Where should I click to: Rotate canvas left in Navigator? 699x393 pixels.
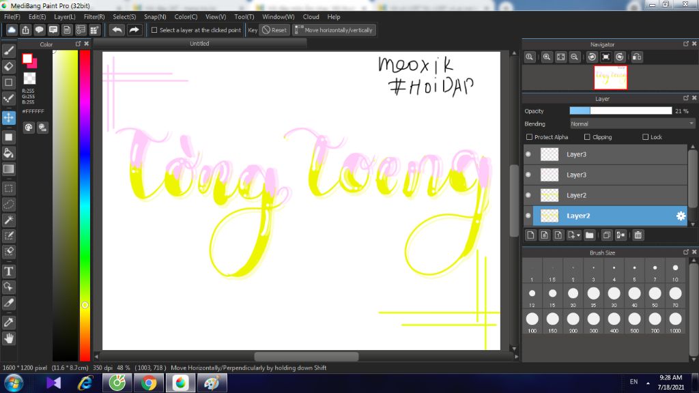point(592,57)
